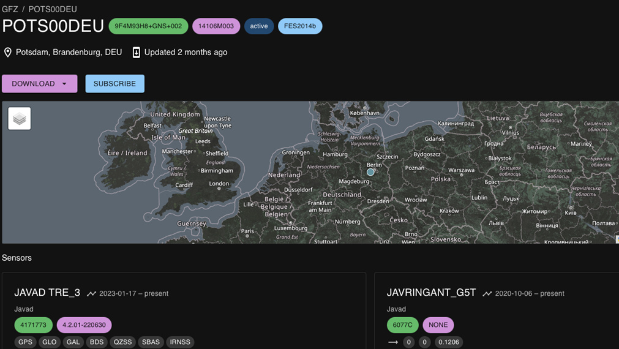Click the green 9F4M93H8+GNS+002 chip

pos(148,26)
